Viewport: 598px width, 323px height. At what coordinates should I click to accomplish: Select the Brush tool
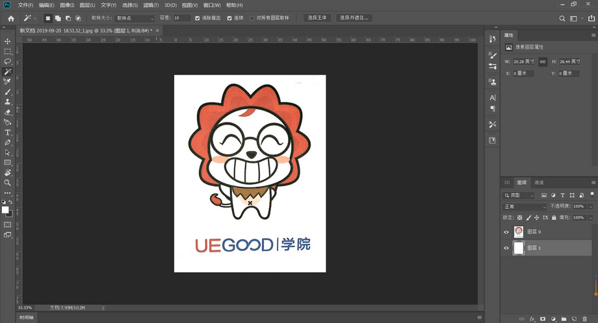pyautogui.click(x=7, y=91)
